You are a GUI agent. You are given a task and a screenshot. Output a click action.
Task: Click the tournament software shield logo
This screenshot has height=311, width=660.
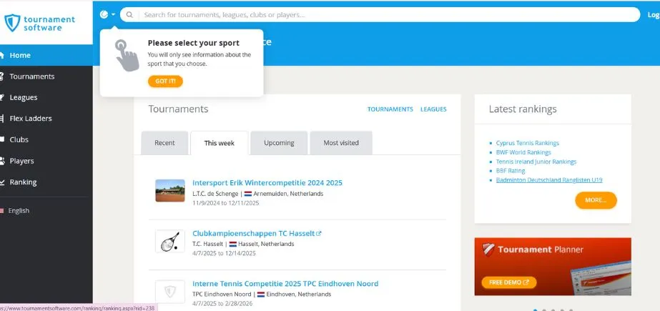12,23
